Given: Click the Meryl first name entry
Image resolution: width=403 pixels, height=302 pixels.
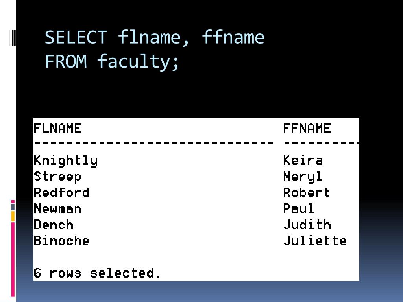Looking at the screenshot, I should (303, 177).
